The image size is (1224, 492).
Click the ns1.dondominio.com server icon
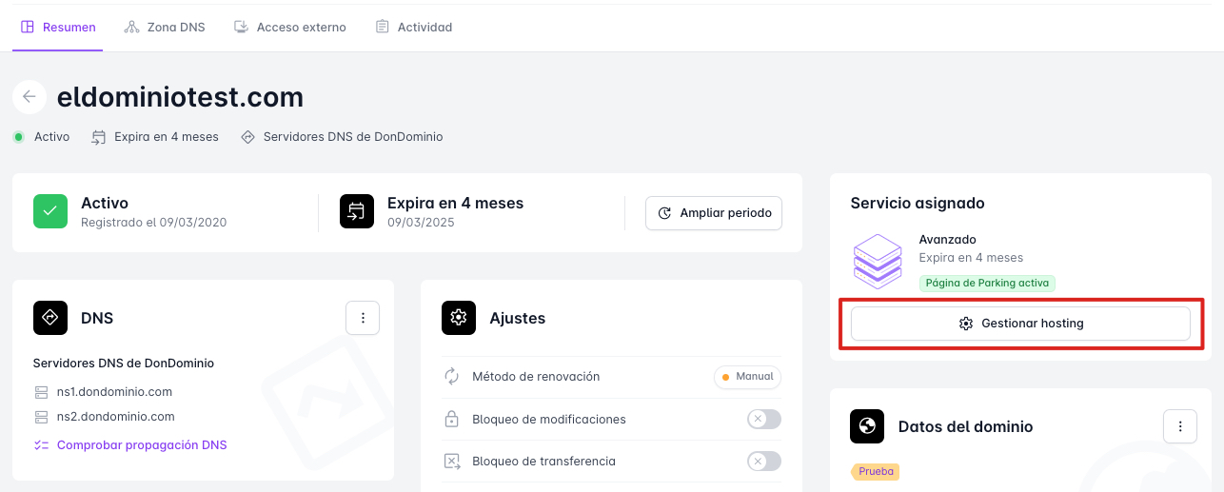coord(41,392)
